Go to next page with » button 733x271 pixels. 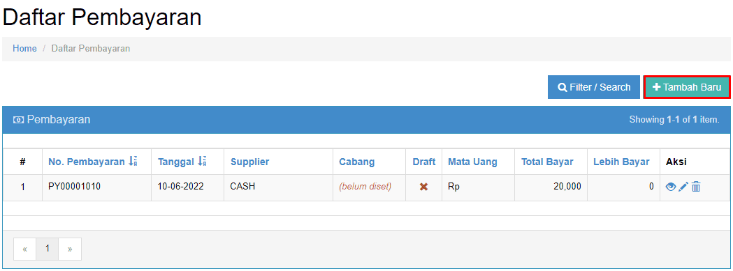point(70,249)
